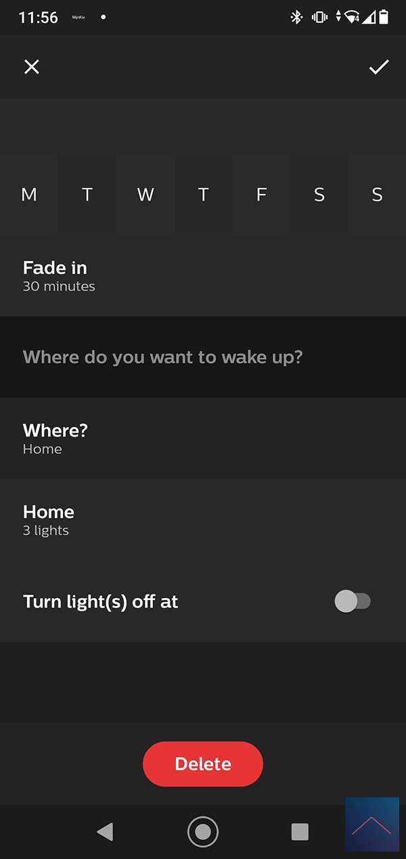This screenshot has height=859, width=406.
Task: Toggle Monday day selector
Action: 29,195
